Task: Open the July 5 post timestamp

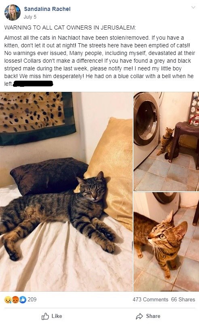Action: (x=30, y=17)
